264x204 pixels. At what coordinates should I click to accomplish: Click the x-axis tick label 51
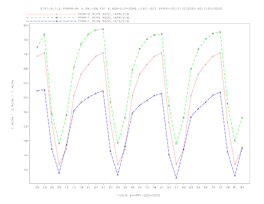(162, 187)
